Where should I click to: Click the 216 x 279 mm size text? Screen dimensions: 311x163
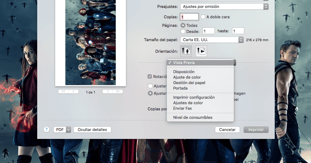(x=257, y=40)
